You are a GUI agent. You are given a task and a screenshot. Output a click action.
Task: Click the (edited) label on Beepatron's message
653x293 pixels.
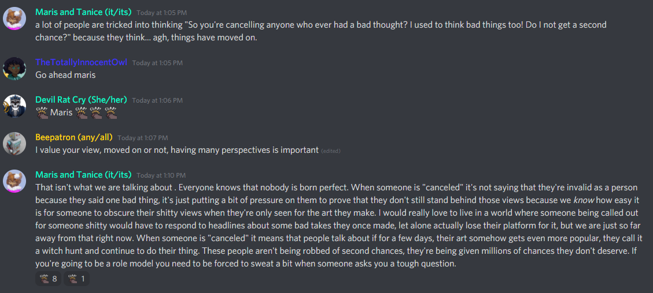click(331, 151)
